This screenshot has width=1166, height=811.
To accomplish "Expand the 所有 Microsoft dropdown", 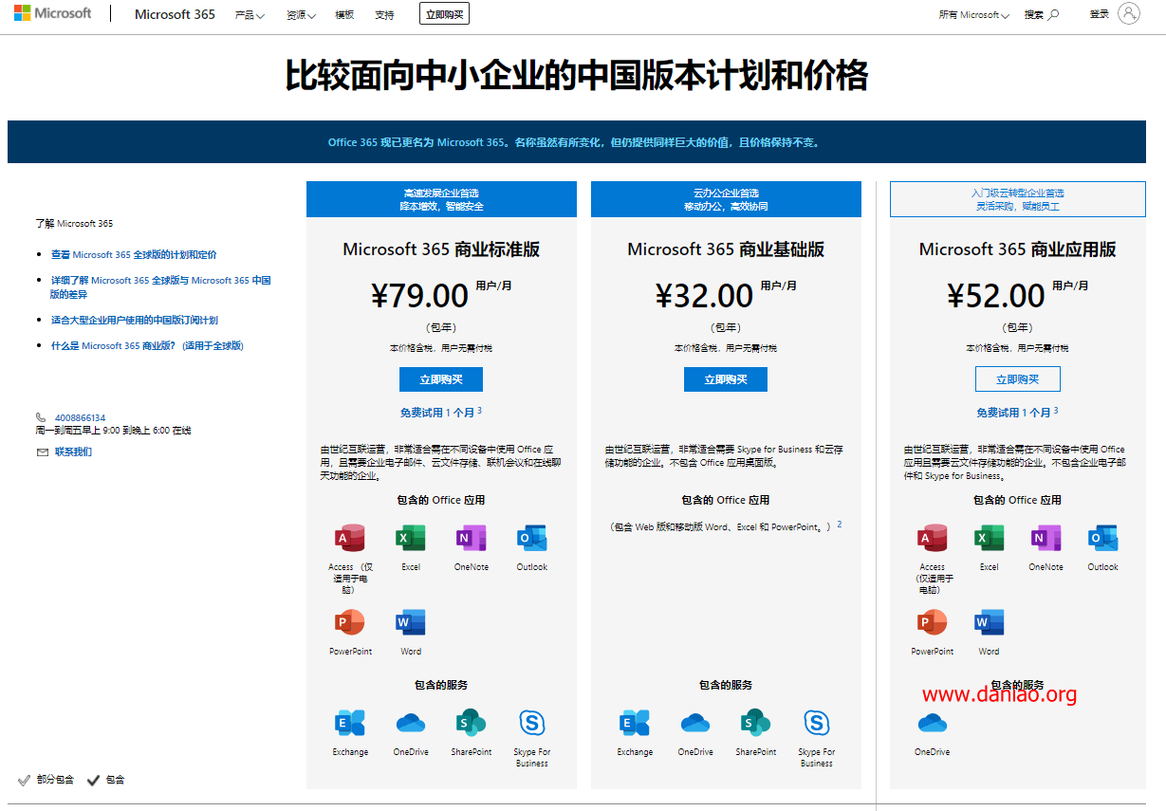I will click(x=973, y=15).
